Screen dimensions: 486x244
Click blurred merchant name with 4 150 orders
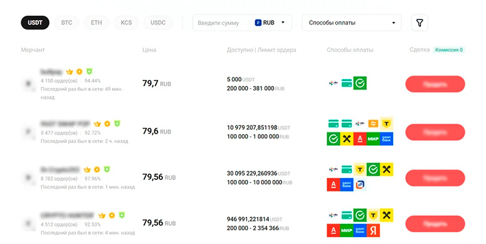(x=51, y=72)
